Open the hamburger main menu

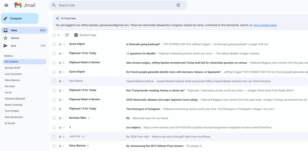point(6,5)
